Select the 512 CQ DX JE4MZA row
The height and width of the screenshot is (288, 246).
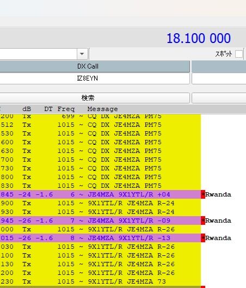[101, 125]
